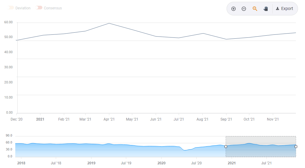
Task: Click the zoom in plus icon
Action: tap(234, 9)
